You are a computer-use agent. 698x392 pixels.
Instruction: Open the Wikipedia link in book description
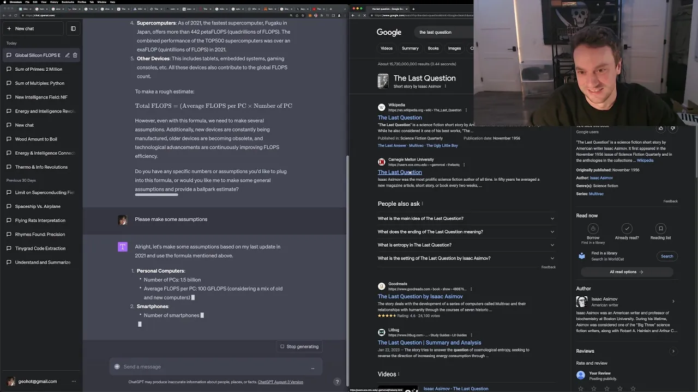tap(645, 161)
